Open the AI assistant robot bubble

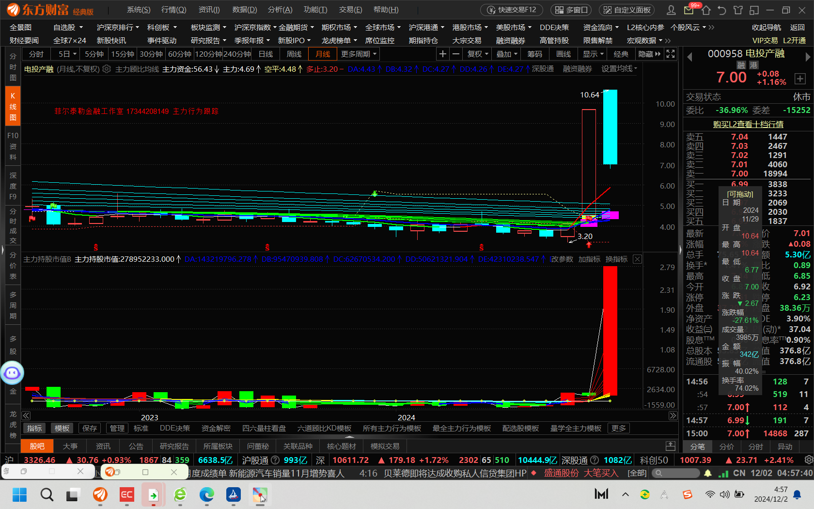coord(12,373)
